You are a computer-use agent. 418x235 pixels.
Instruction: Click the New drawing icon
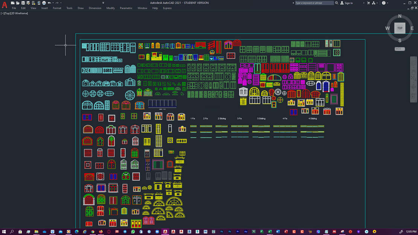tap(12, 3)
